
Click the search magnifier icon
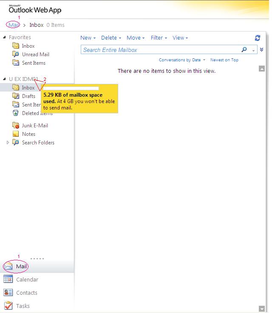(x=244, y=50)
